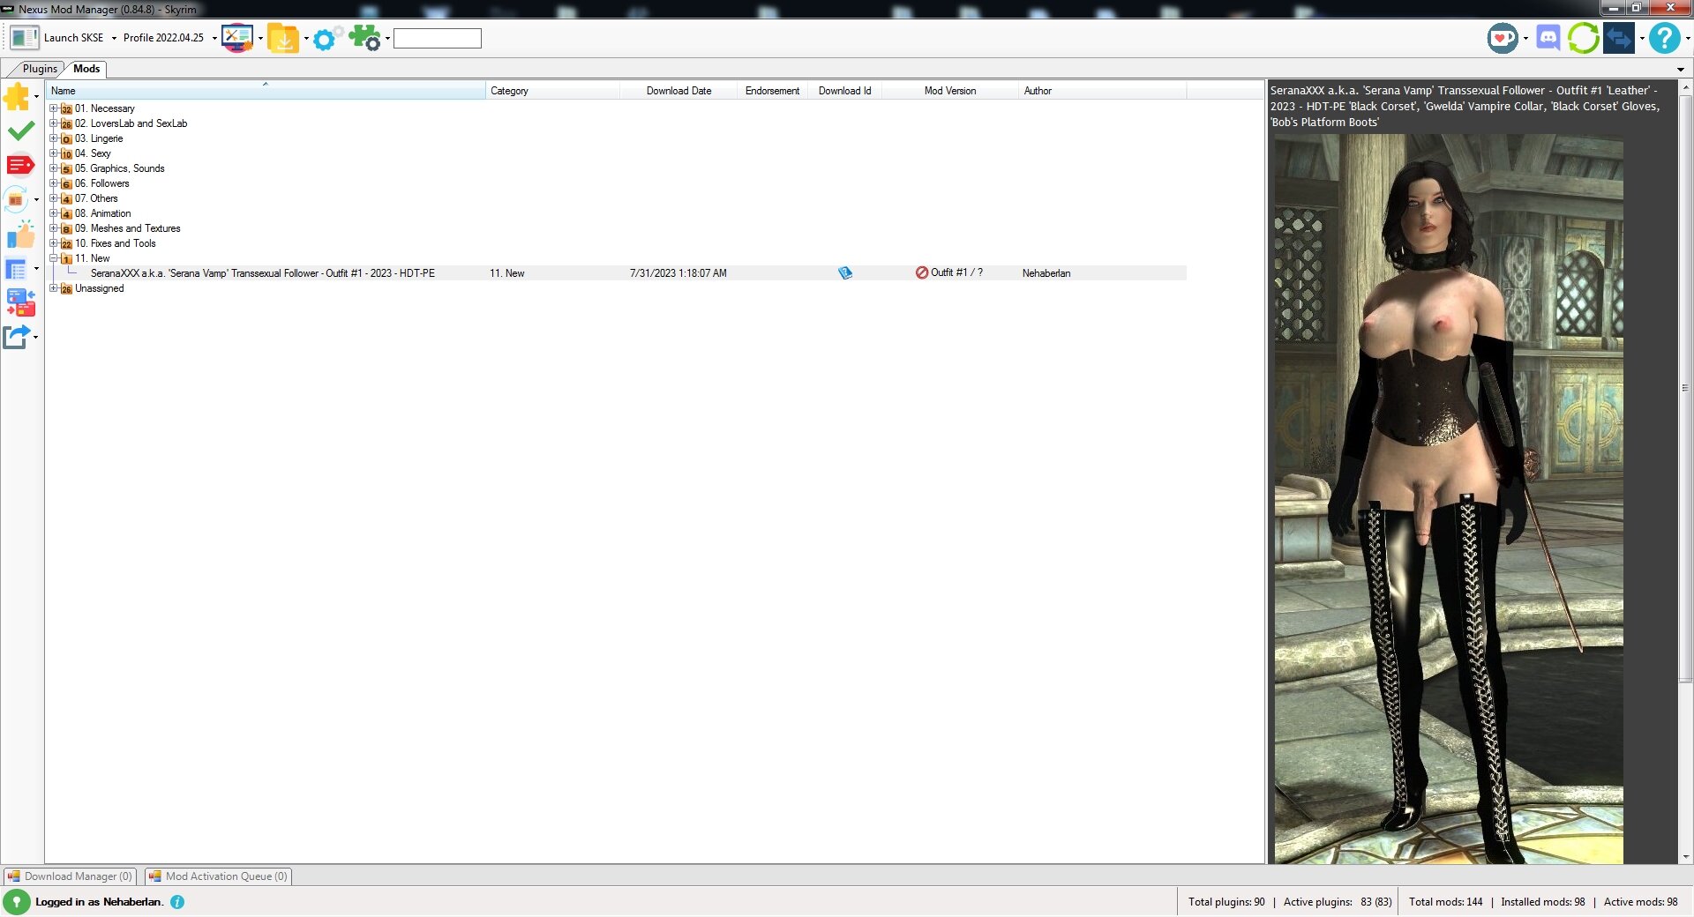The height and width of the screenshot is (917, 1694).
Task: Click the search field in the toolbar
Action: [x=438, y=38]
